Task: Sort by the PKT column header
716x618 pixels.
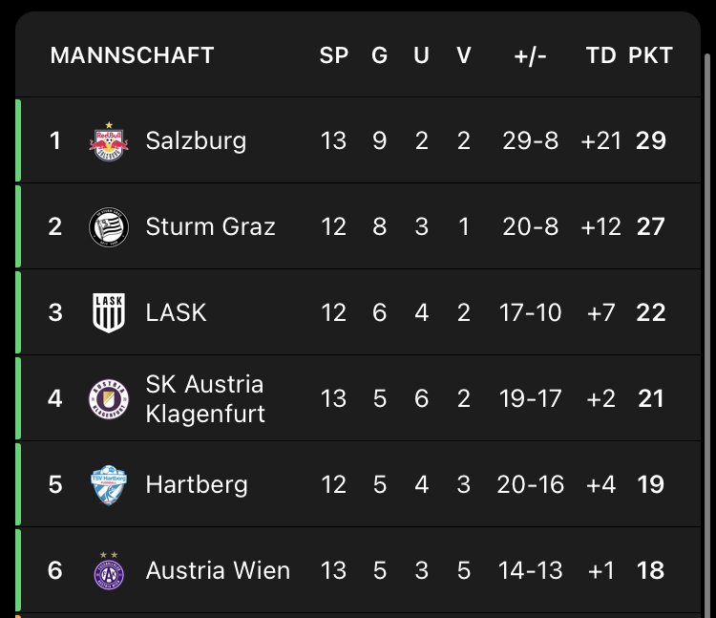Action: [650, 55]
